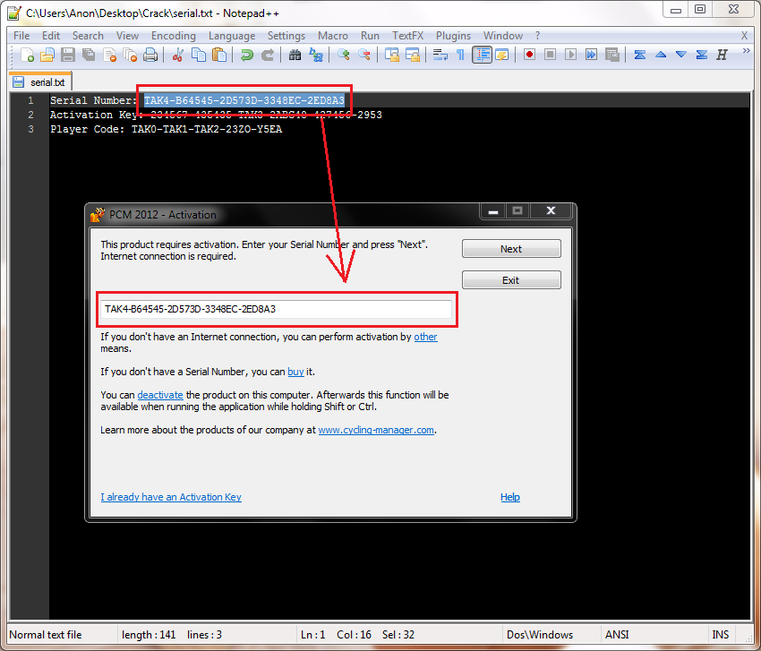The height and width of the screenshot is (651, 761).
Task: Click the 'buy' link
Action: pyautogui.click(x=295, y=372)
